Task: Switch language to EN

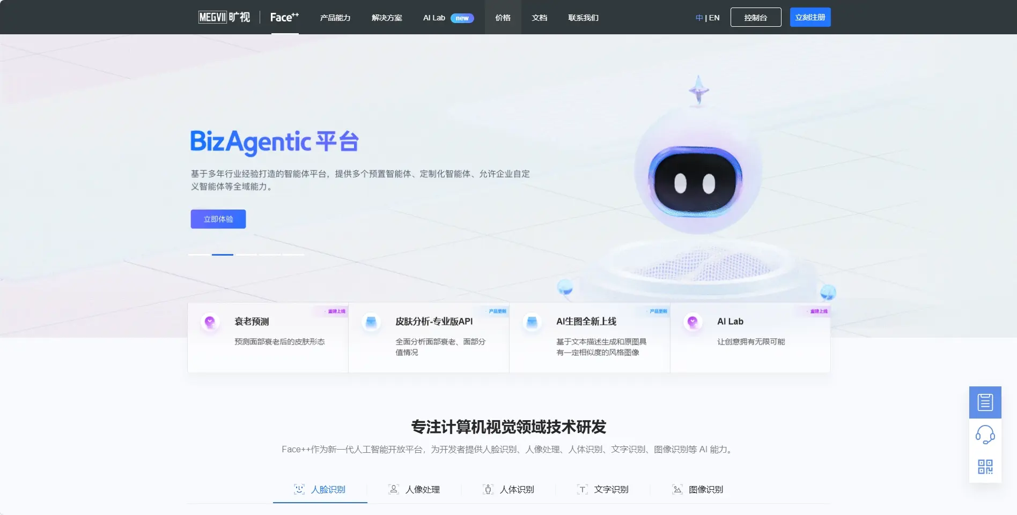Action: (714, 18)
